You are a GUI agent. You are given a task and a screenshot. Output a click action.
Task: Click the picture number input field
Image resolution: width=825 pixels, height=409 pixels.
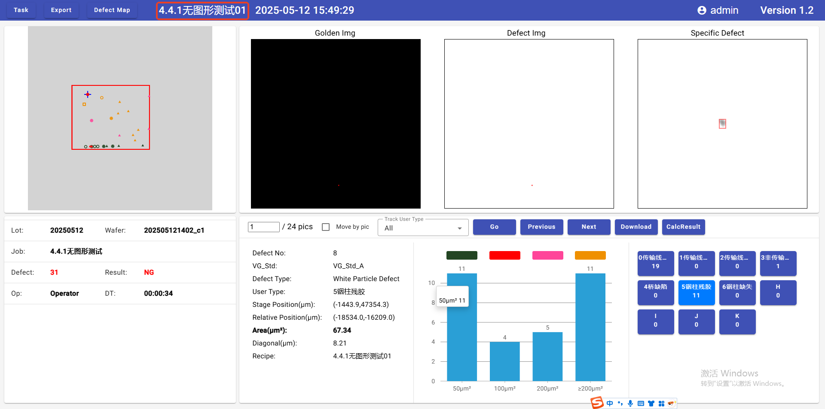[263, 227]
